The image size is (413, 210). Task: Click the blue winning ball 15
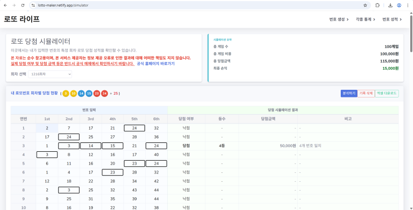89,94
